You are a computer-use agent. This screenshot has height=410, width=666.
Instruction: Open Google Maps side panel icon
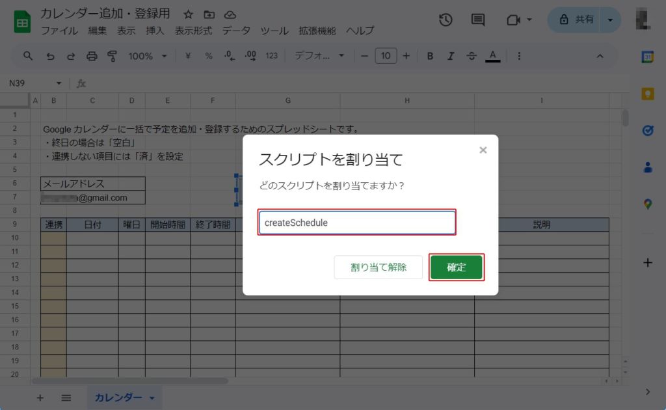click(647, 204)
